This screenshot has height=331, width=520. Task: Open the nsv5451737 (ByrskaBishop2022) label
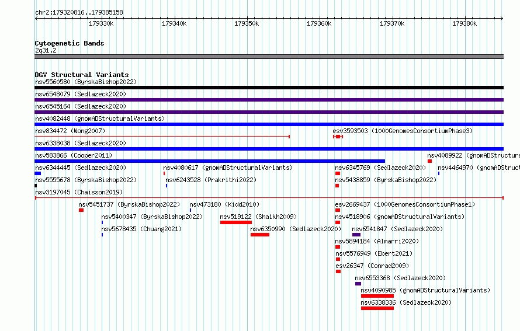tap(129, 204)
